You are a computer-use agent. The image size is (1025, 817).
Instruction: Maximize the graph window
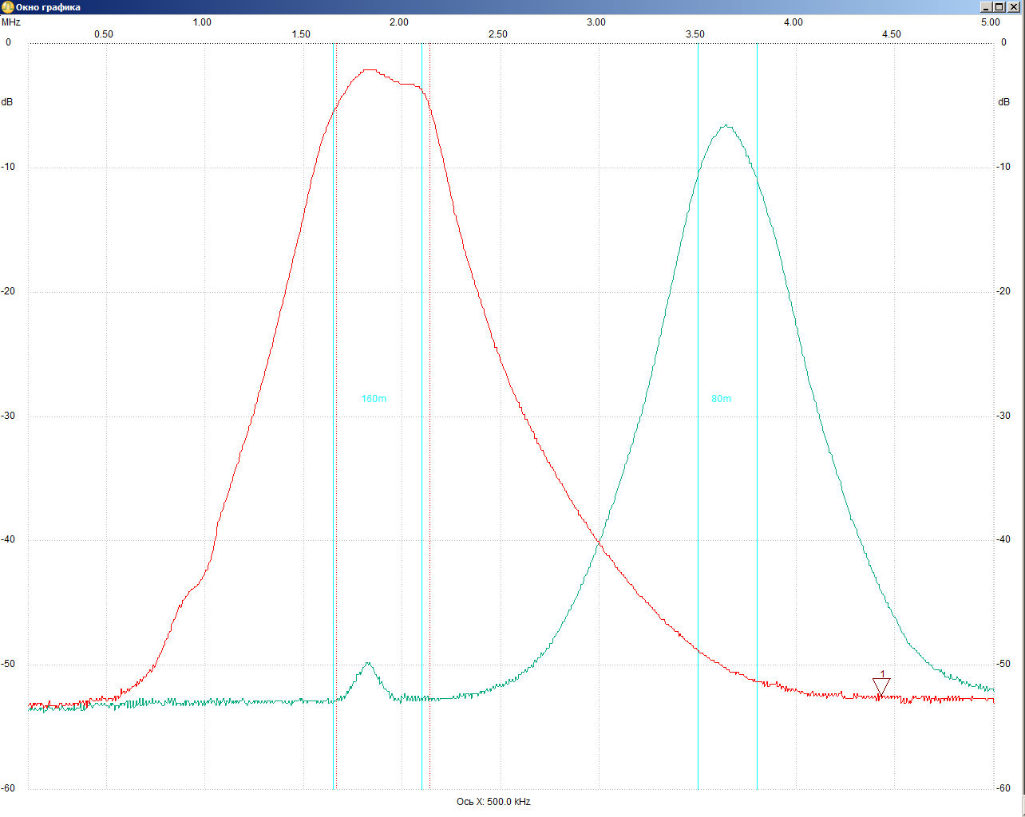[999, 7]
